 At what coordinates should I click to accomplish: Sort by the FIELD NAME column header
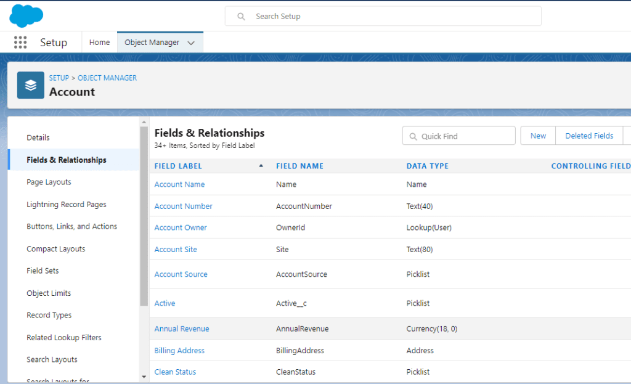click(300, 166)
